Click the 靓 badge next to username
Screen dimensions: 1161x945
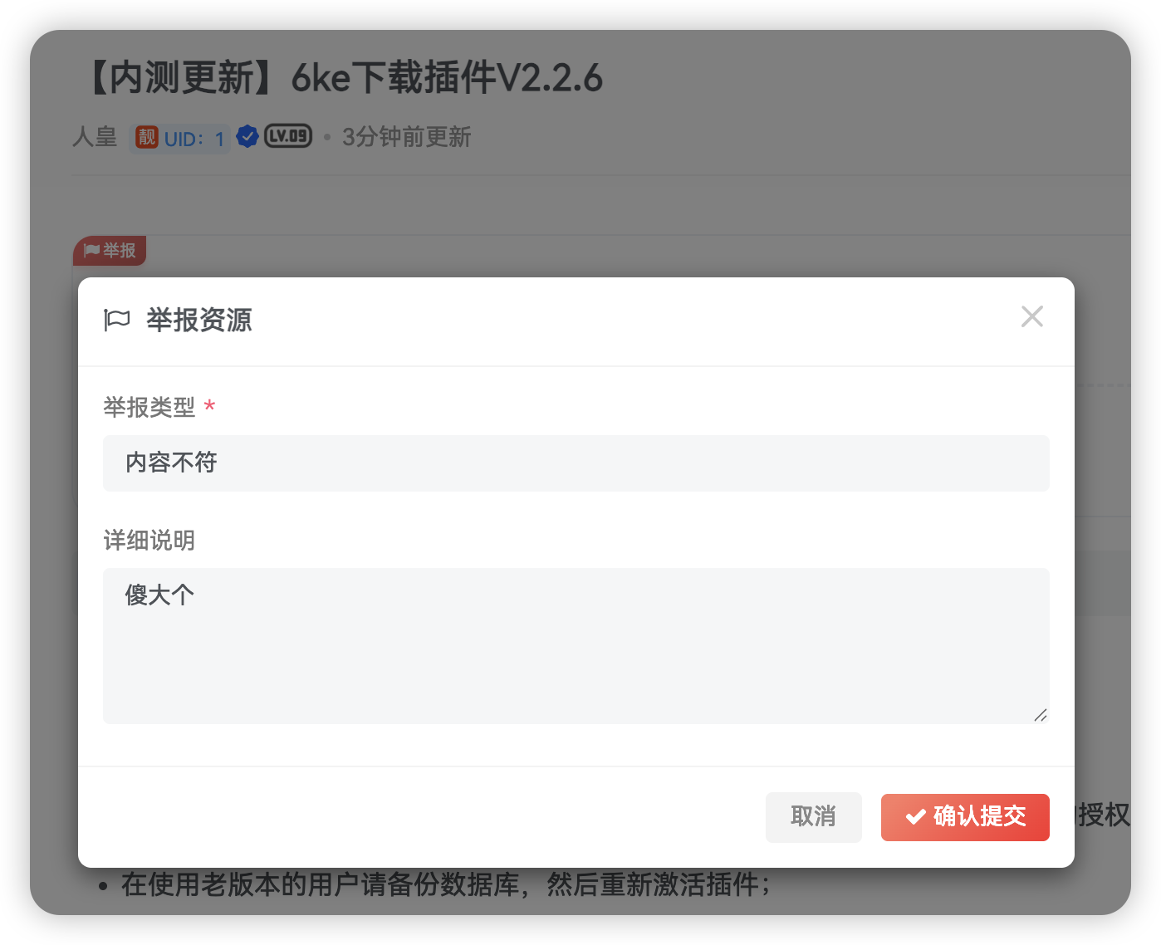146,137
